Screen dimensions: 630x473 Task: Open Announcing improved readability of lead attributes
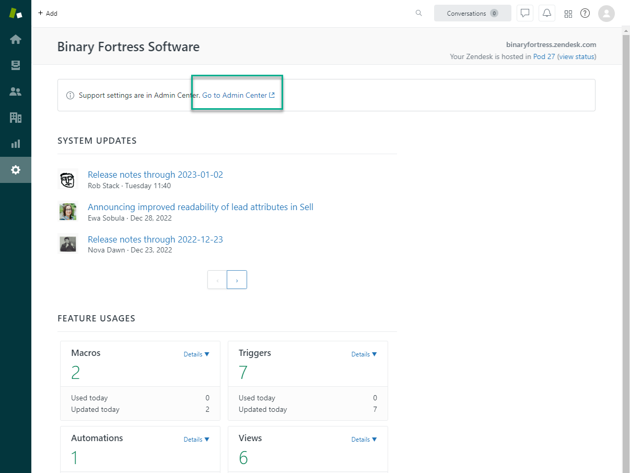[x=201, y=207]
